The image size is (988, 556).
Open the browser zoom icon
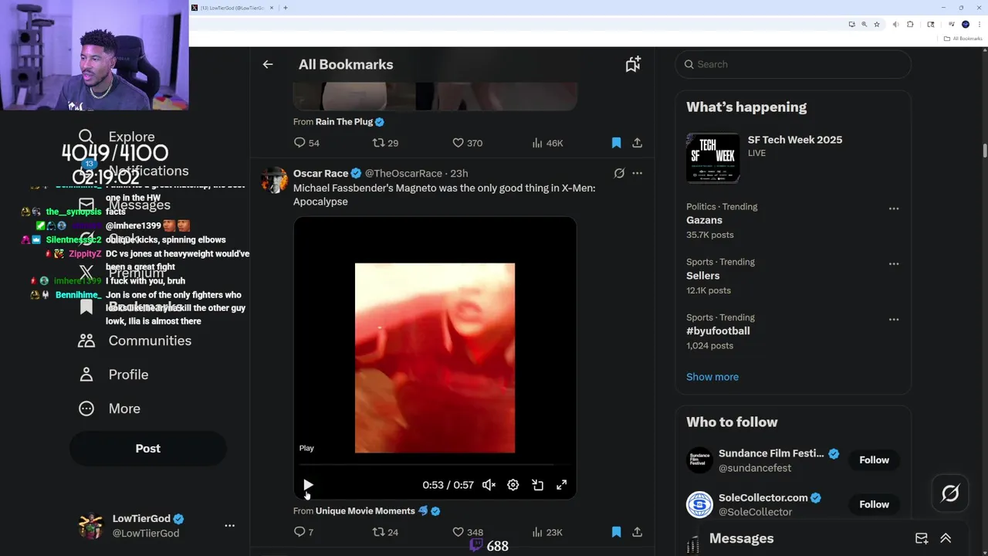864,24
